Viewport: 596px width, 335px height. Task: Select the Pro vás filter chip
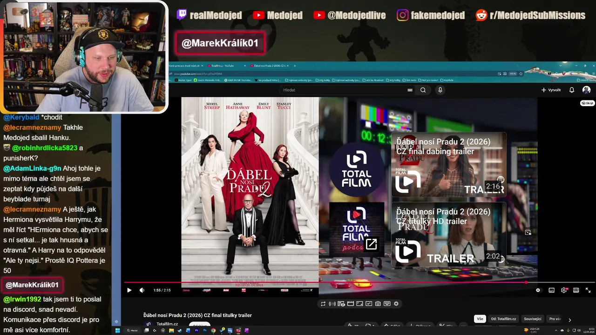pyautogui.click(x=555, y=319)
